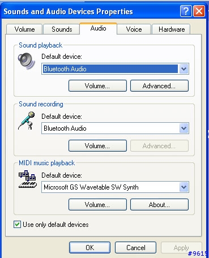209x258 pixels.
Task: Click the Sound playback group label
Action: 40,45
